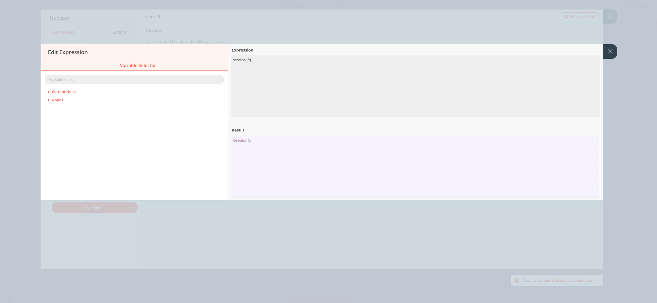Click the Hubspot node title

(60, 18)
